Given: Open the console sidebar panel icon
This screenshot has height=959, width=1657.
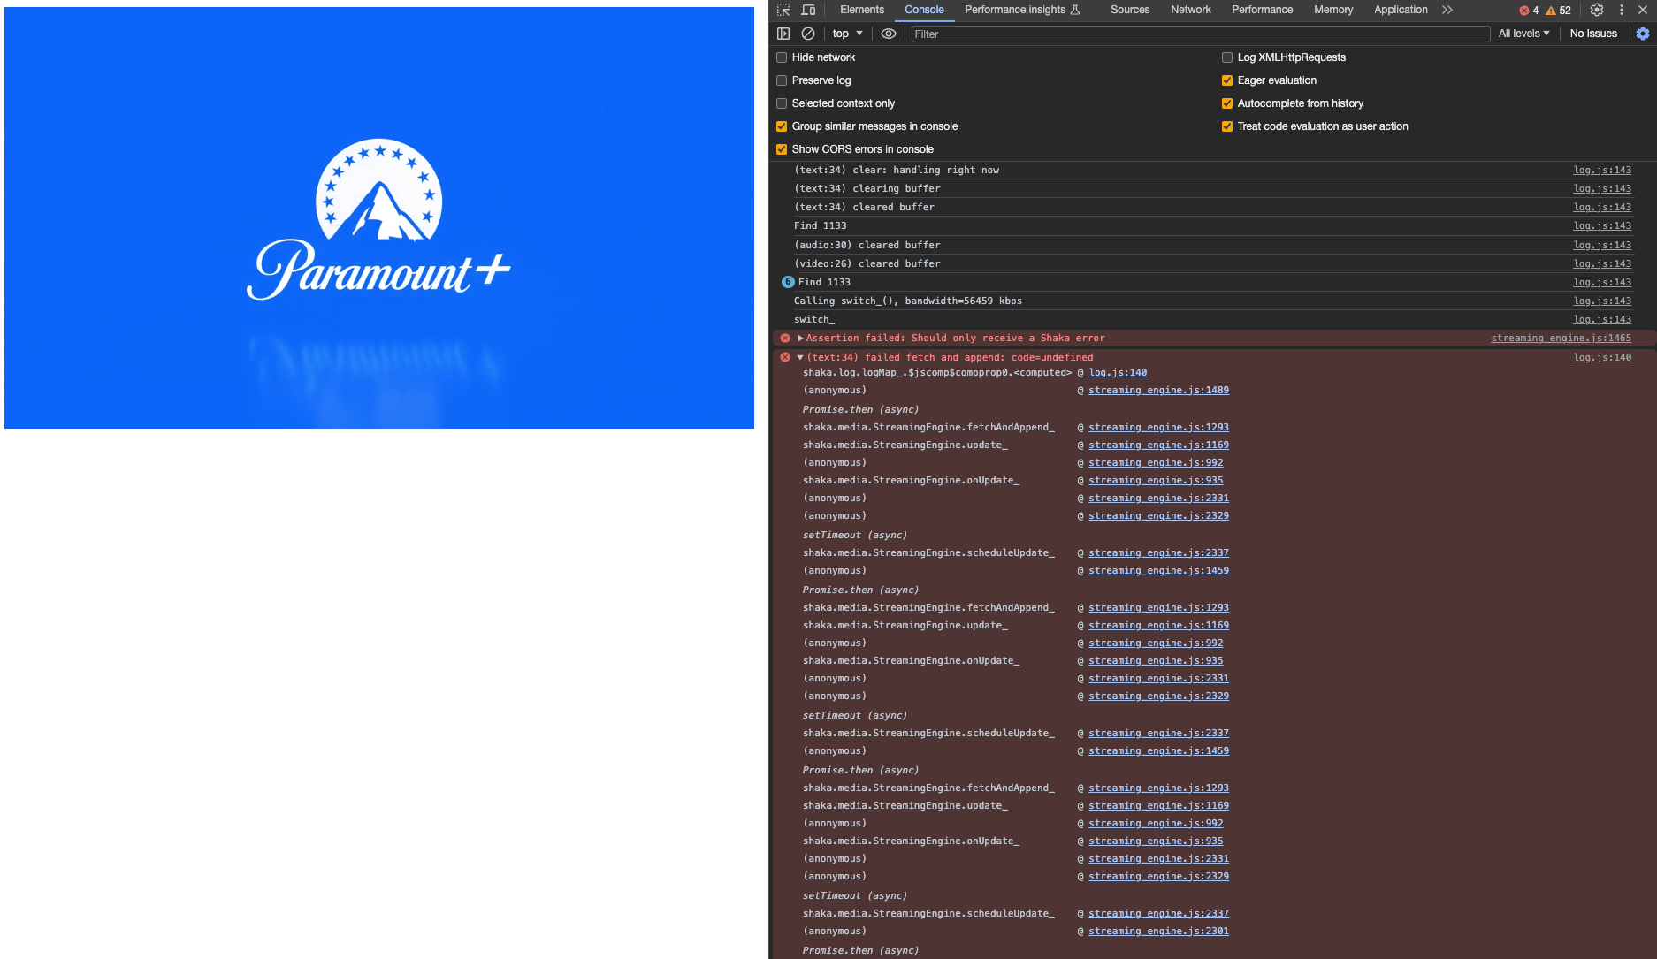Looking at the screenshot, I should pyautogui.click(x=783, y=34).
